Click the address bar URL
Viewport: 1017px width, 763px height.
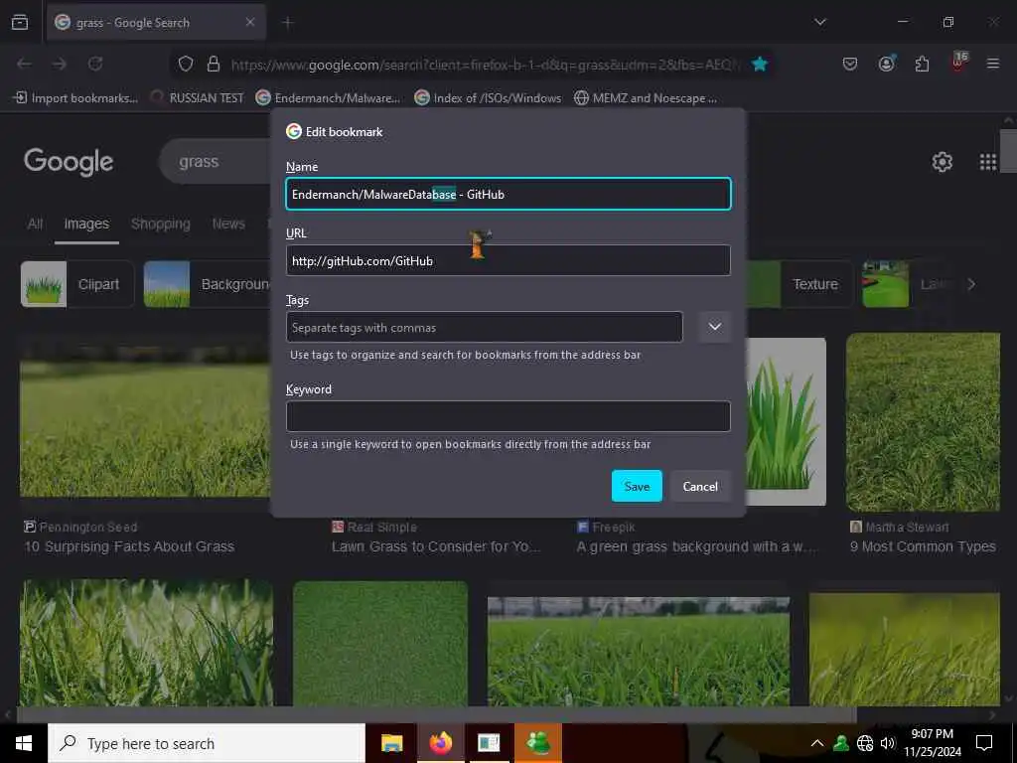point(485,65)
